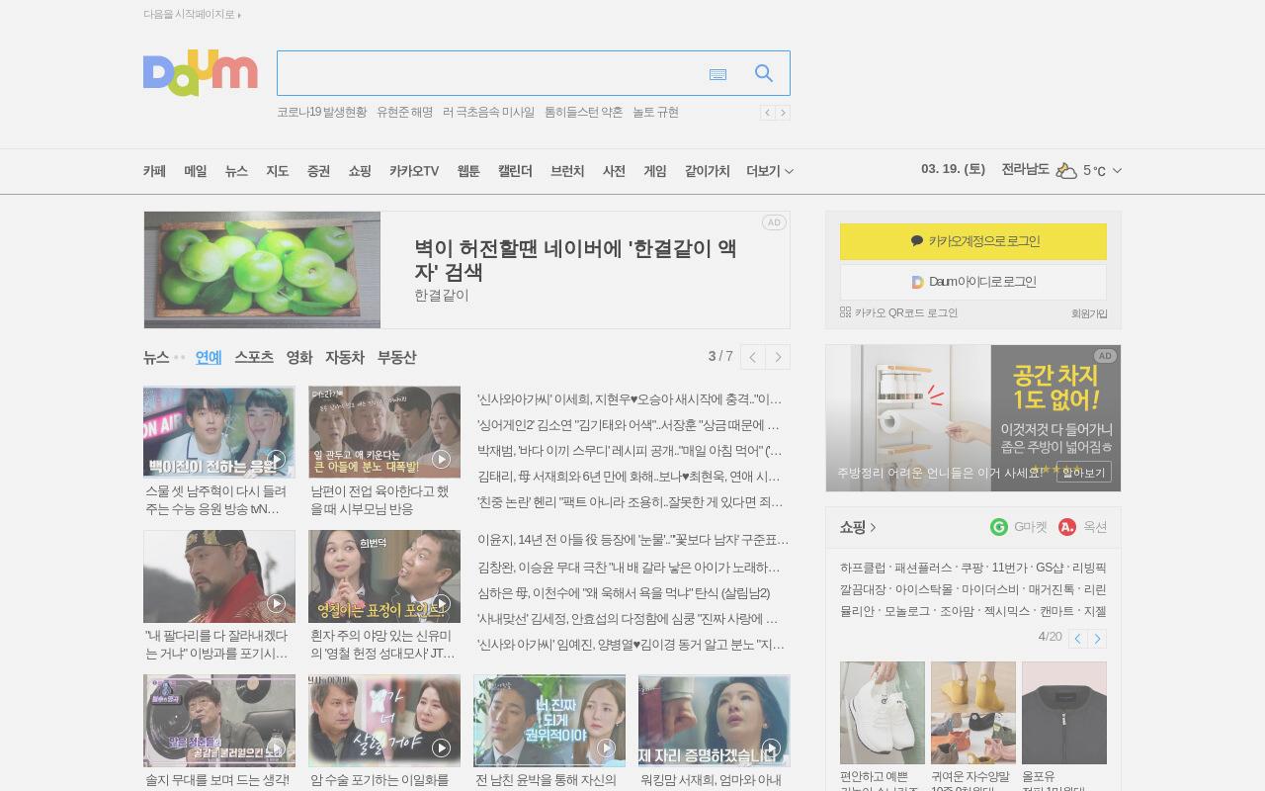Open the 쇼핑 section chevron header
Viewport: 1265px width, 791px height.
pos(858,527)
